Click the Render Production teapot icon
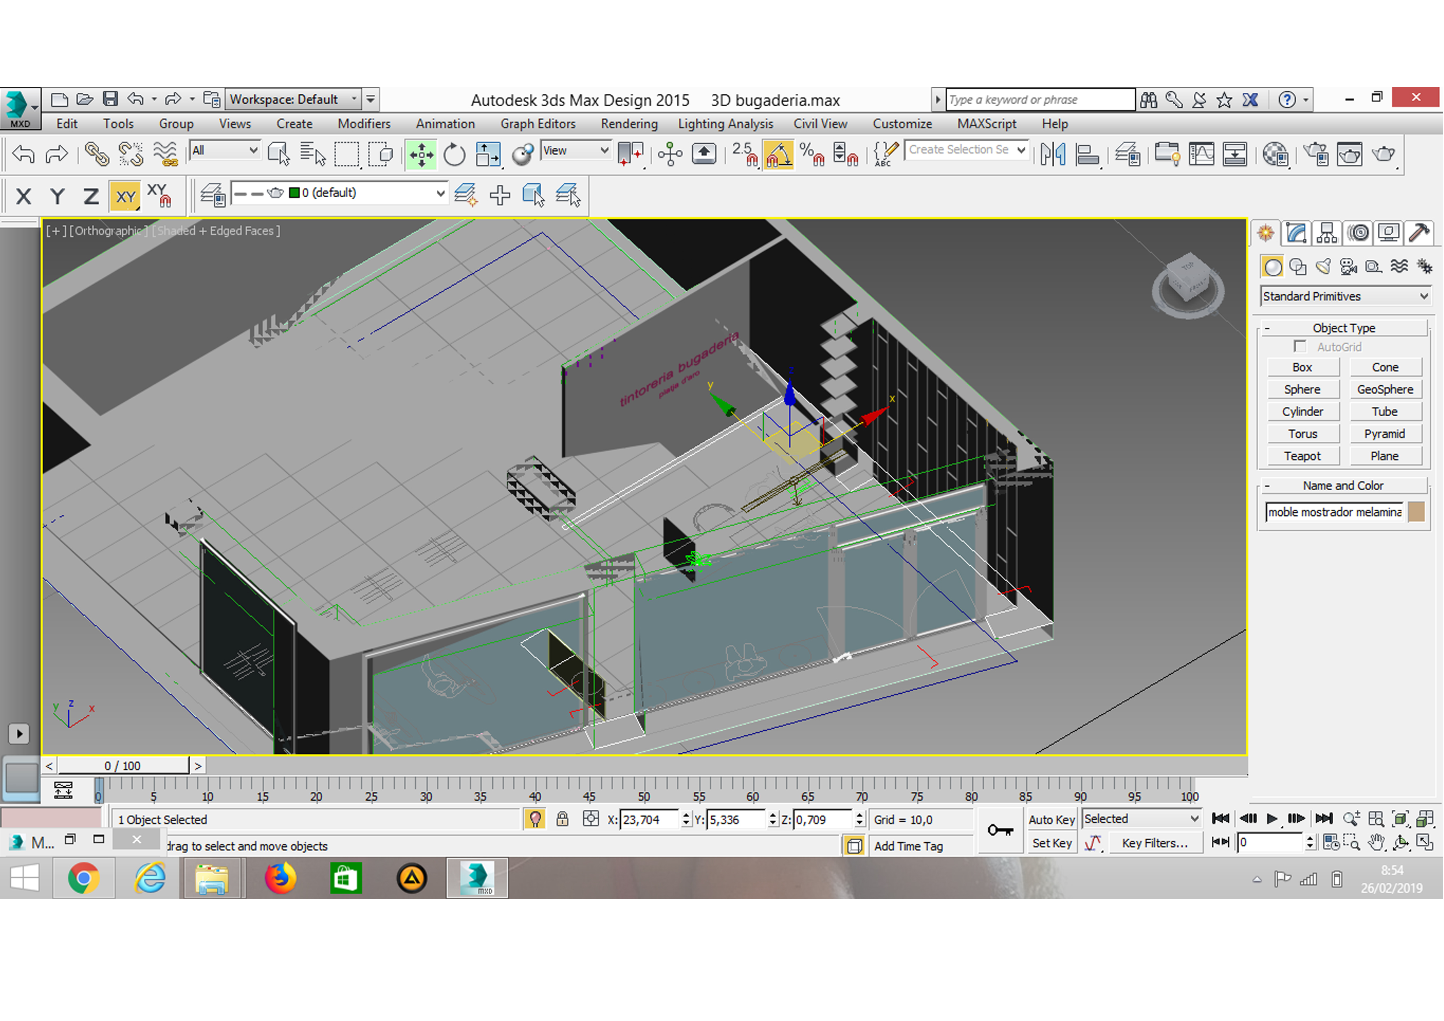Viewport: 1444px width, 1021px height. pyautogui.click(x=1383, y=155)
